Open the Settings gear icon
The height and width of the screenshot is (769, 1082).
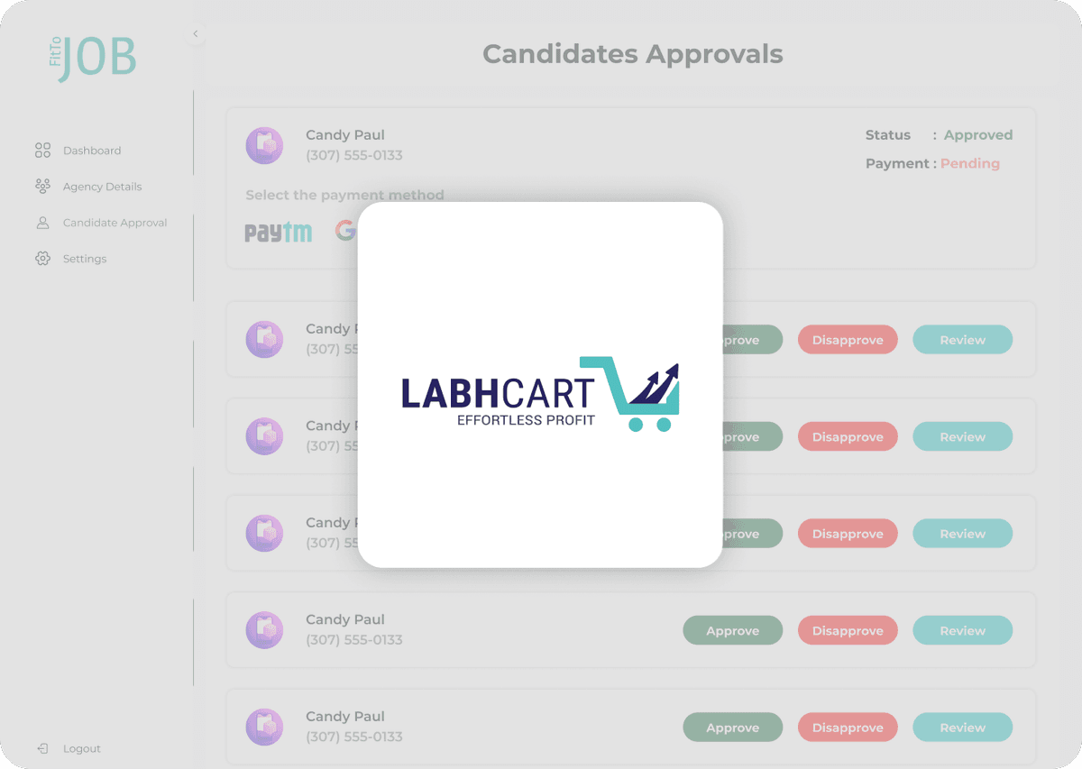(x=41, y=258)
